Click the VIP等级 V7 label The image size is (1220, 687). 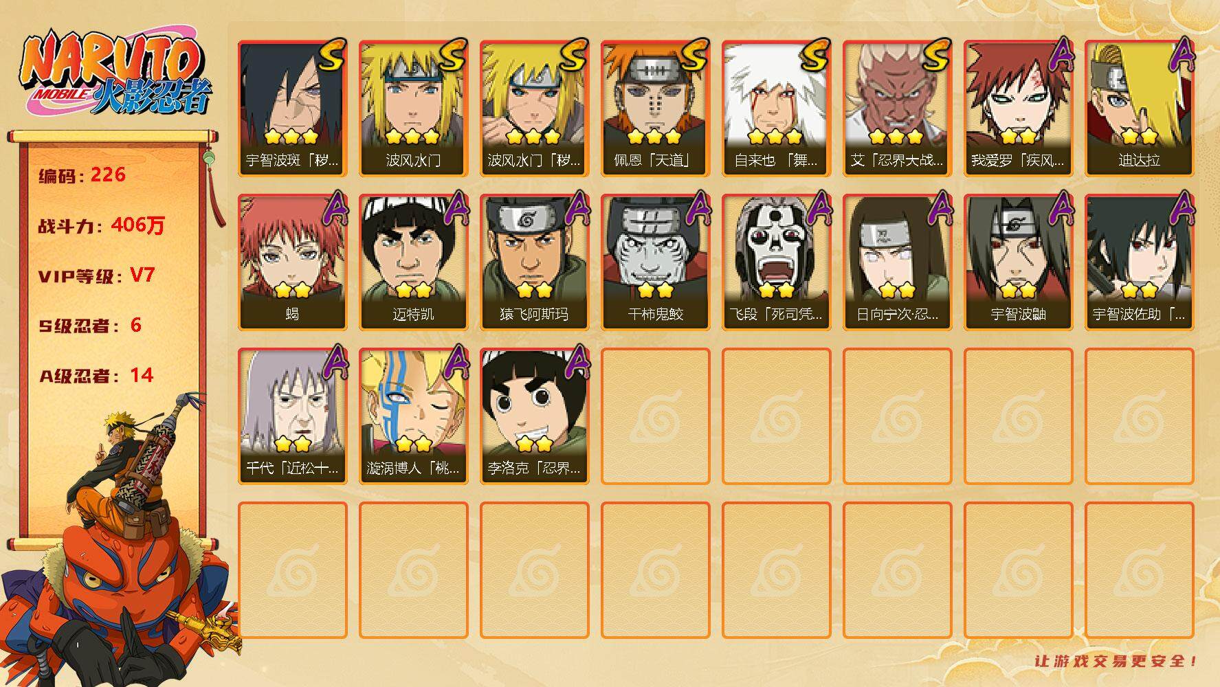pos(96,275)
